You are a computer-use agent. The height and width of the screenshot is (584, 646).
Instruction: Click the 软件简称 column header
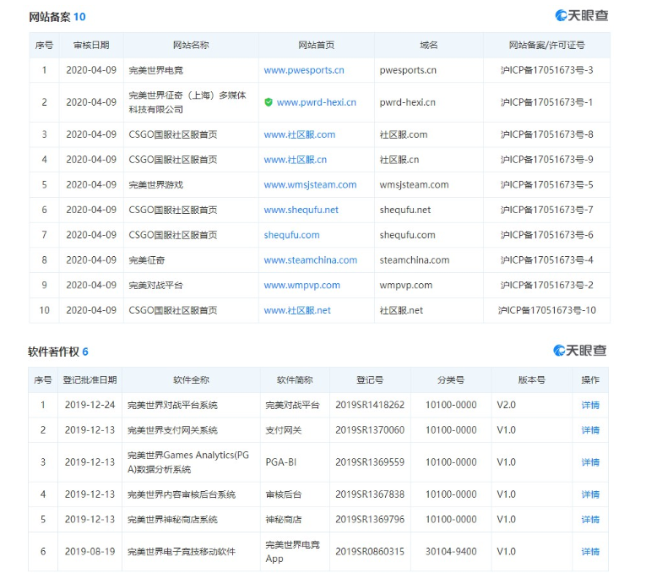[295, 380]
